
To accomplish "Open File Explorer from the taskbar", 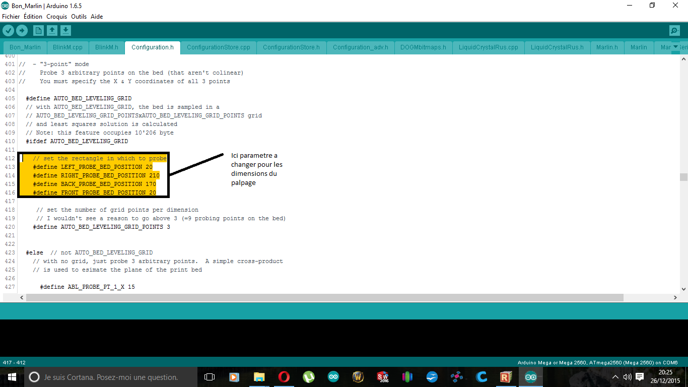I will tap(259, 377).
